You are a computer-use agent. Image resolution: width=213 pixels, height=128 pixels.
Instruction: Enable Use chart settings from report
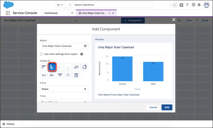pyautogui.click(x=41, y=54)
